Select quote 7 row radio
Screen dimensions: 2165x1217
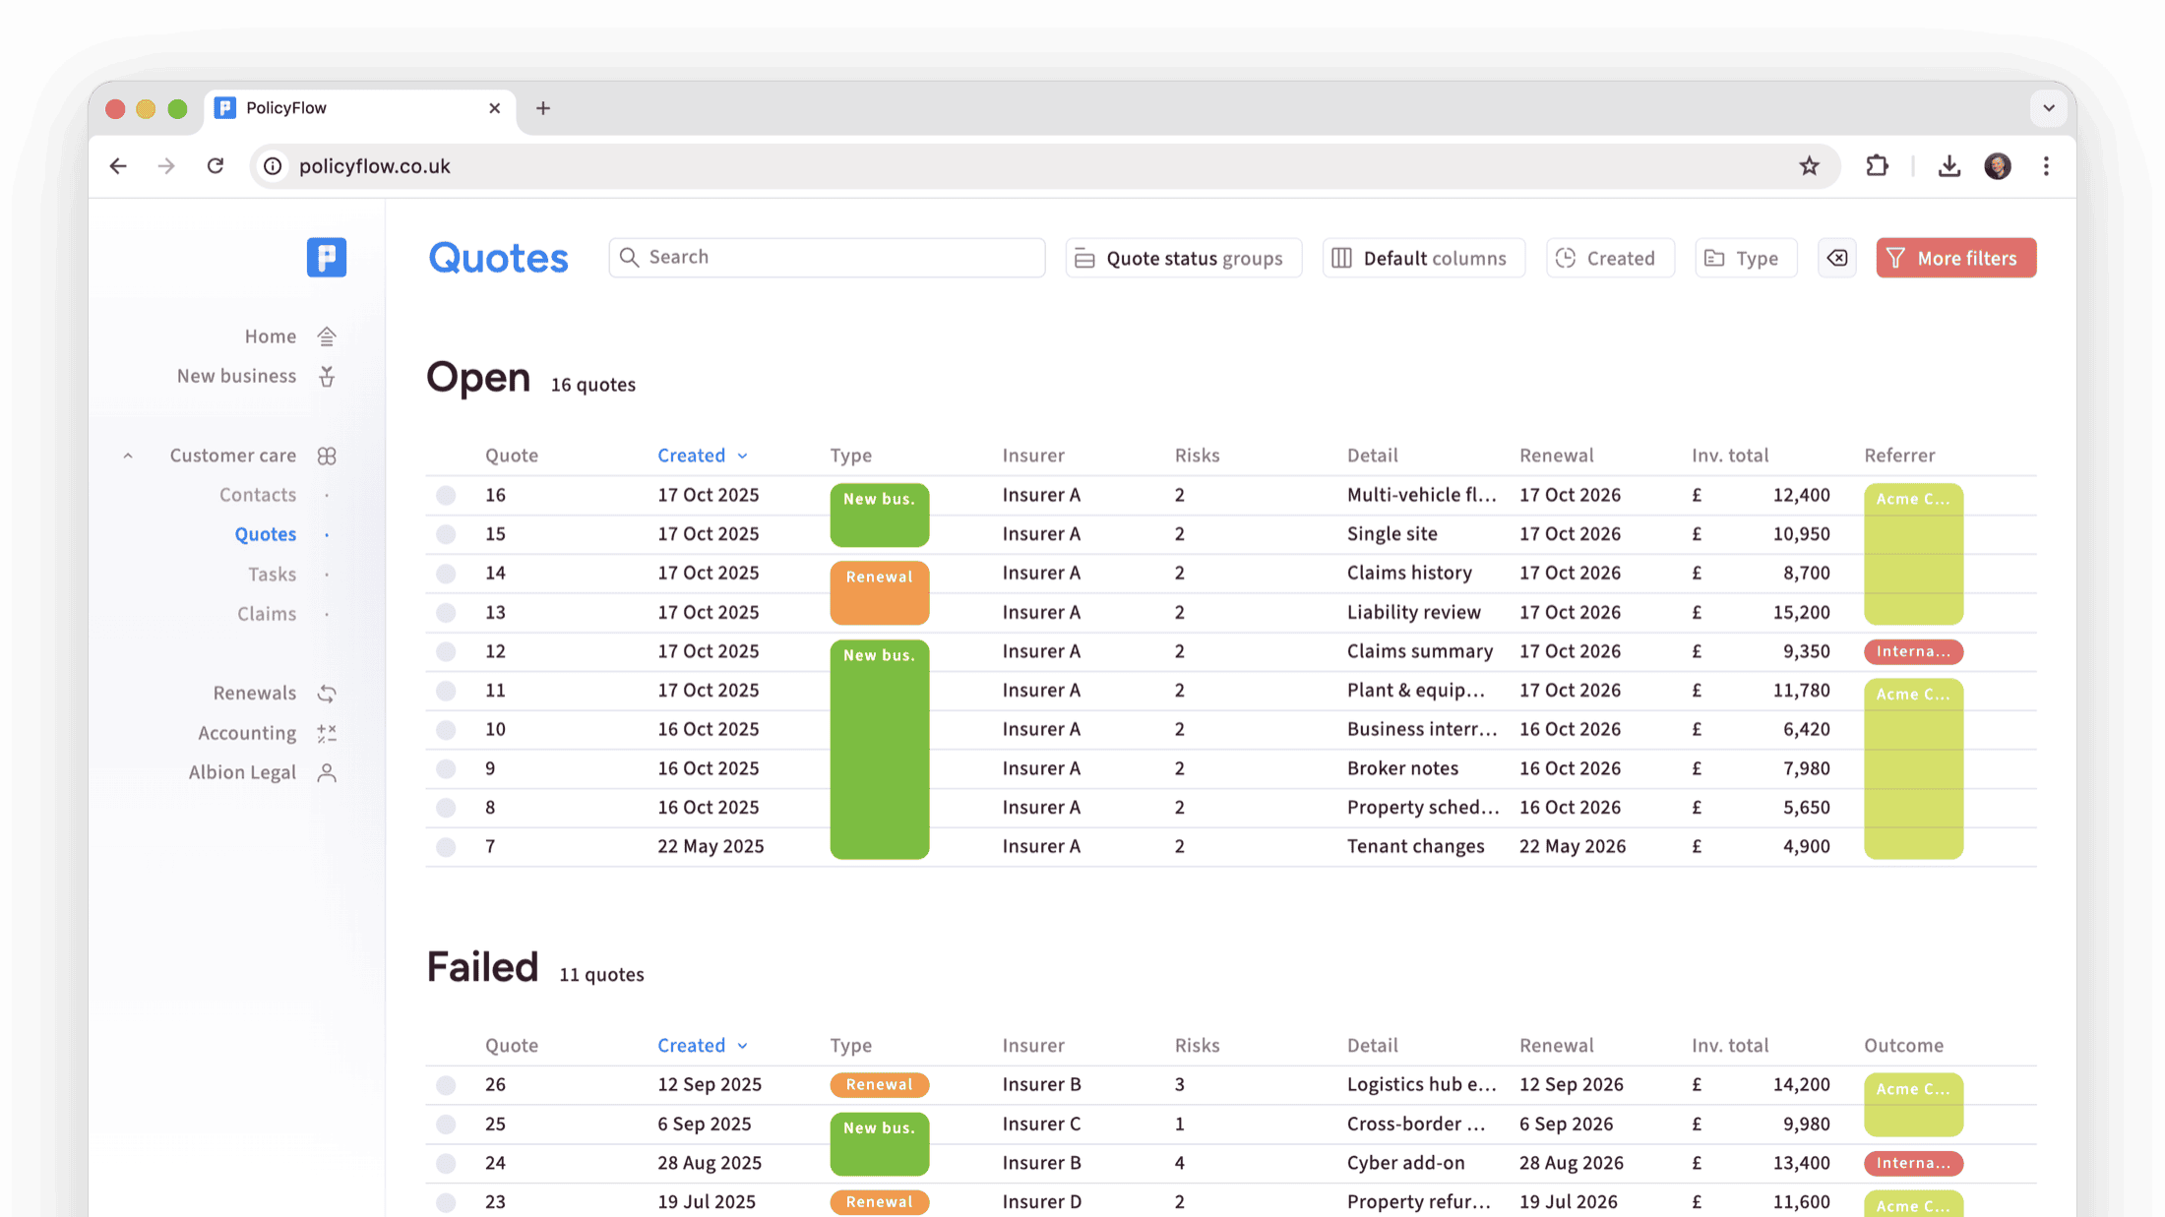pos(446,846)
